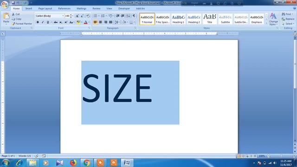Toggle subscript formatting
Image resolution: width=297 pixels, height=167 pixels.
pyautogui.click(x=61, y=22)
